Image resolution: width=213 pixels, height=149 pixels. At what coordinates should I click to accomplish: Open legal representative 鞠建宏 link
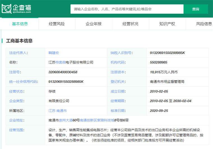[x=54, y=53]
